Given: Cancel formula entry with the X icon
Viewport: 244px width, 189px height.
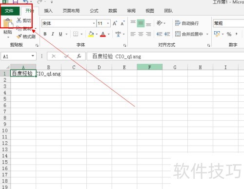Looking at the screenshot, I should [54, 57].
